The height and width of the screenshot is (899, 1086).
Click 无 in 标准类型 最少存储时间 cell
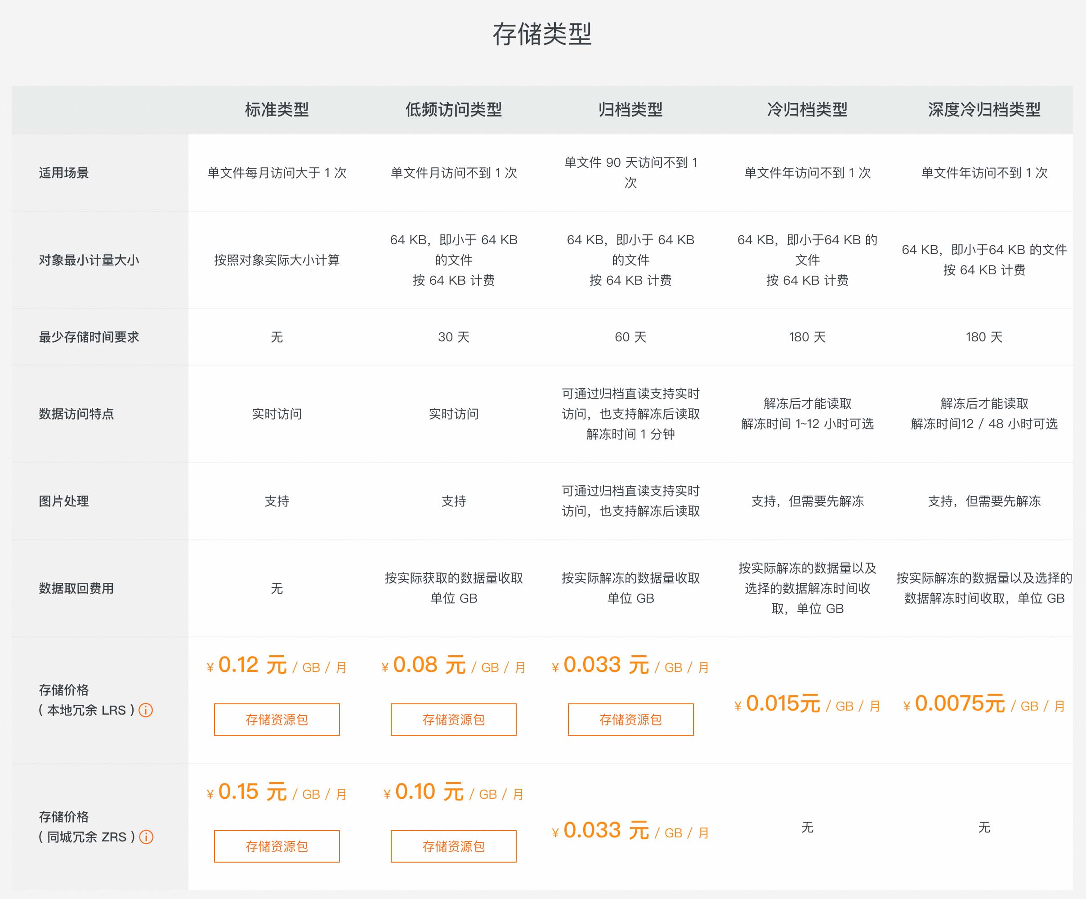pyautogui.click(x=277, y=337)
